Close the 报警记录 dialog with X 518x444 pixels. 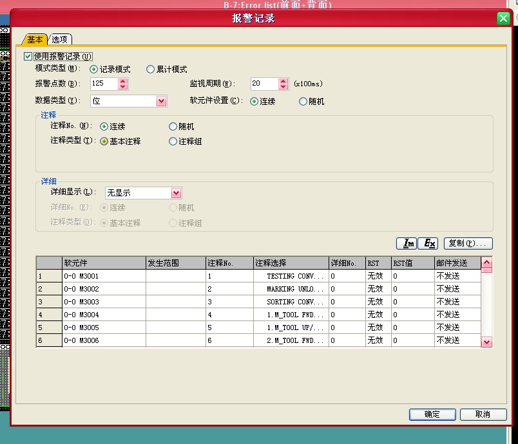503,19
